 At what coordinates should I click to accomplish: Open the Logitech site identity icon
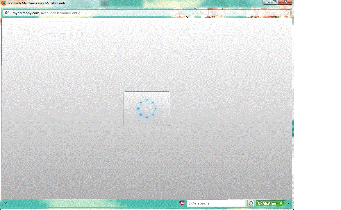7,13
